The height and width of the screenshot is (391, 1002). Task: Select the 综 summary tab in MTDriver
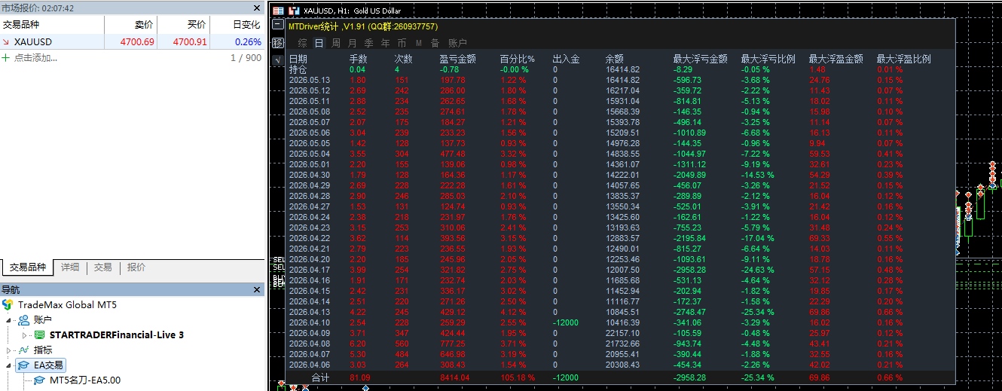[x=302, y=43]
